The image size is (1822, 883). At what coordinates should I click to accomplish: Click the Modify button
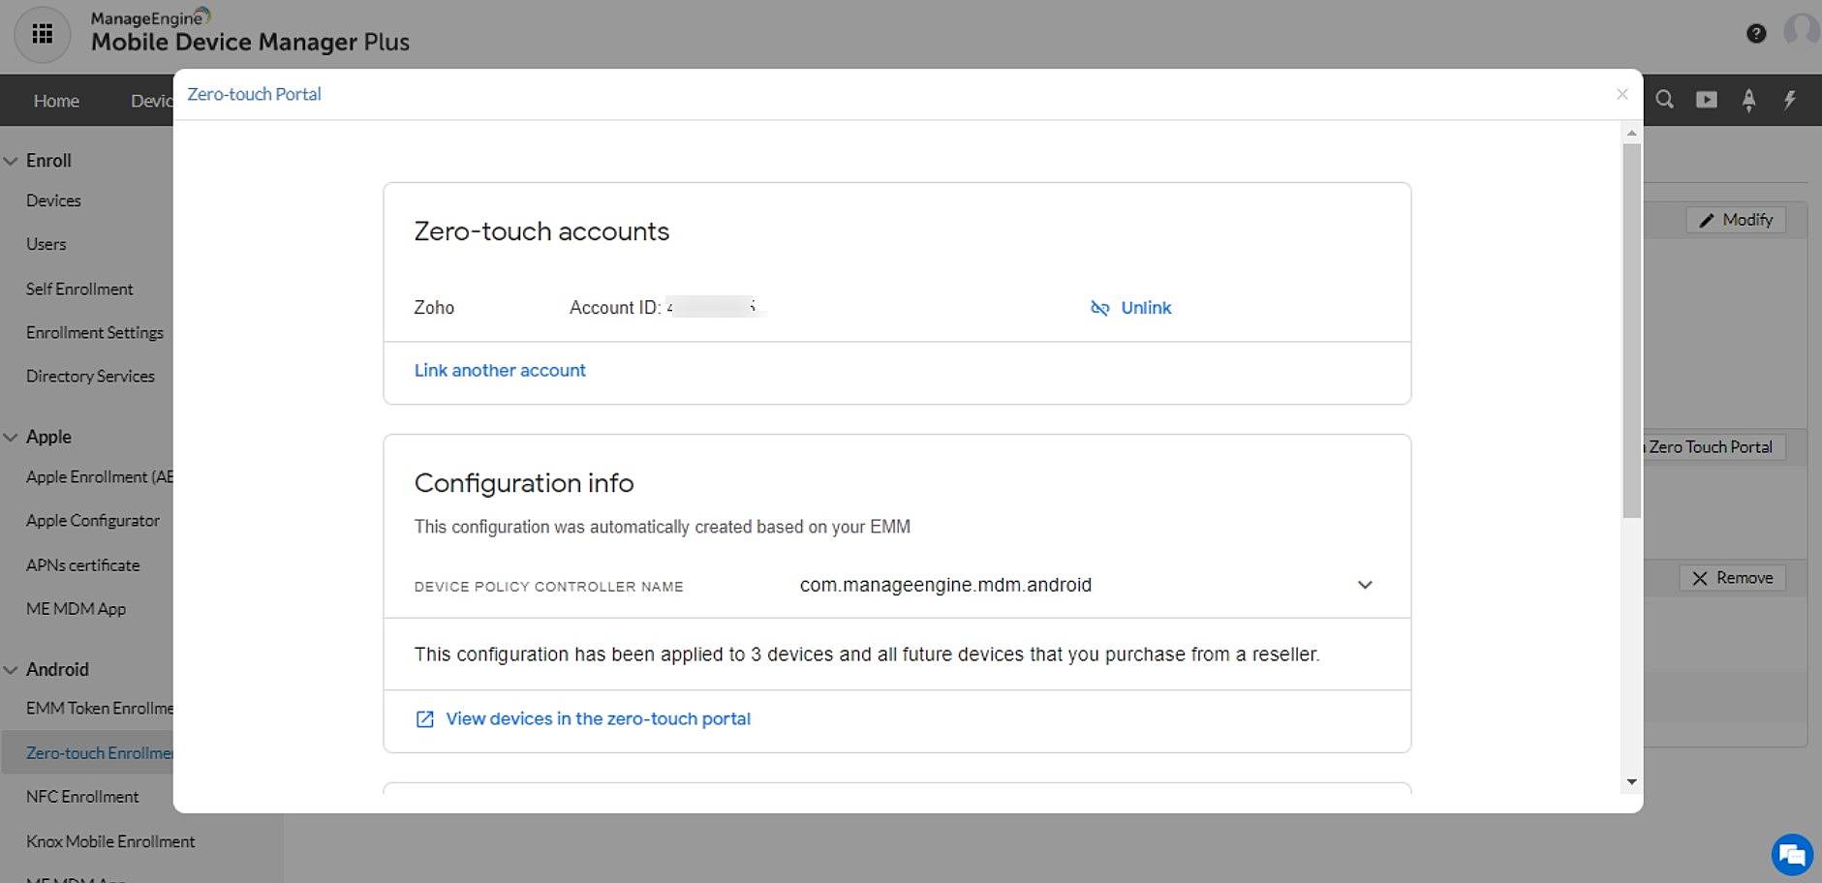click(x=1736, y=220)
